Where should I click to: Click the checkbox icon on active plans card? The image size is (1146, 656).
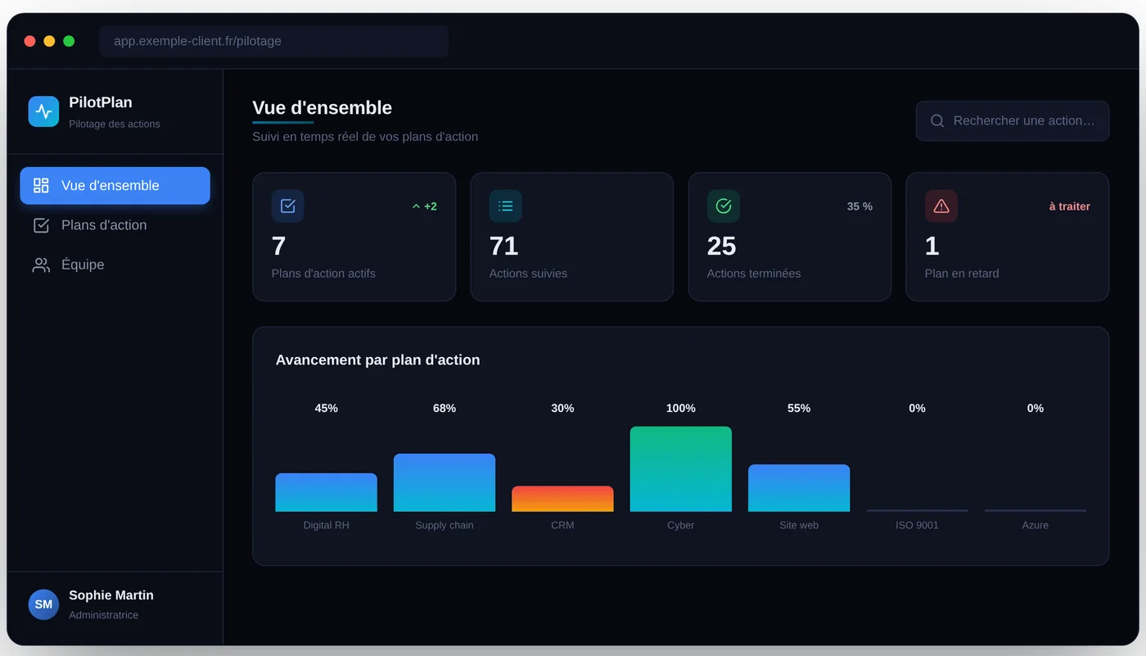[x=287, y=206]
